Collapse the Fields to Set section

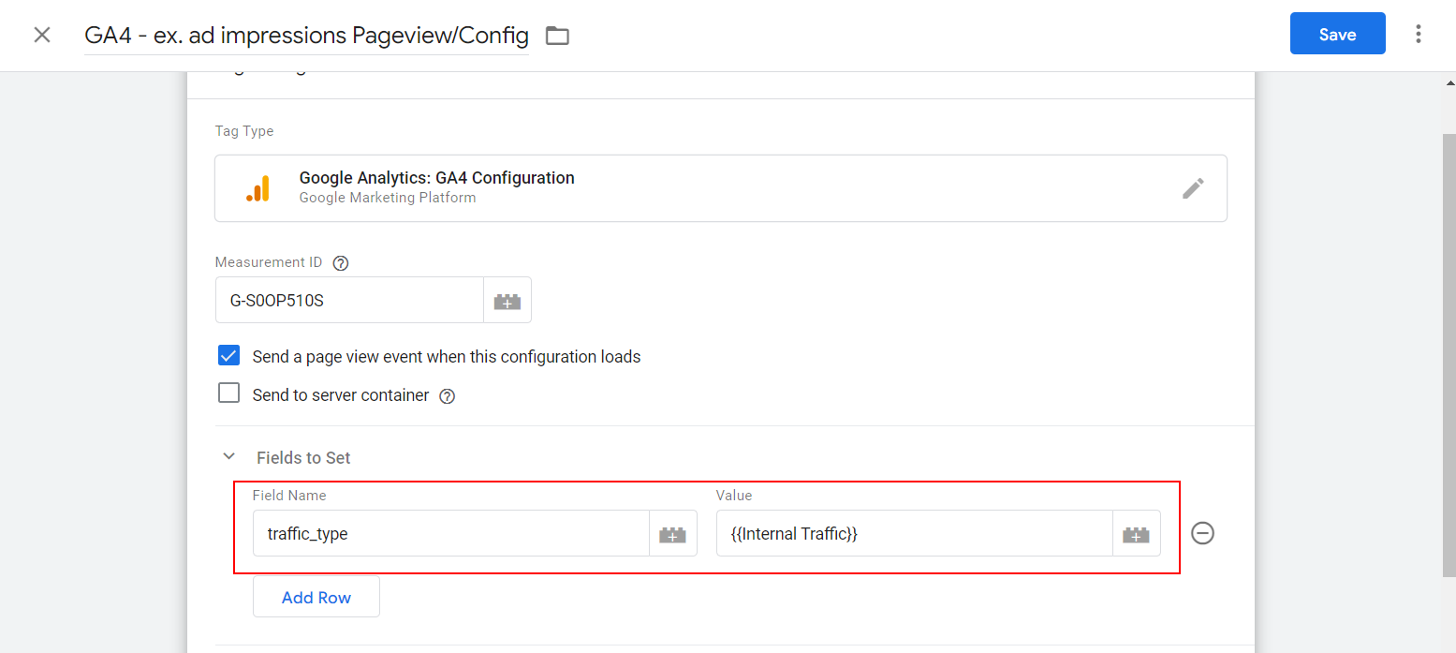tap(228, 456)
